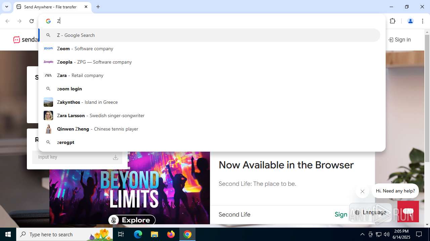Open the 'Hi. Need any help?' chat message
Image resolution: width=430 pixels, height=241 pixels.
pos(395,191)
